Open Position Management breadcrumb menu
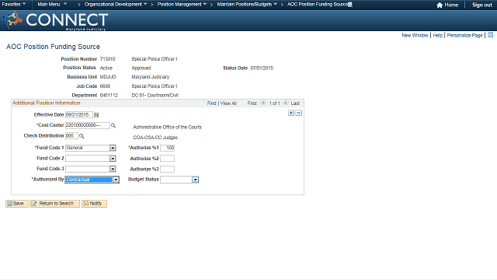The width and height of the screenshot is (497, 280). click(182, 5)
